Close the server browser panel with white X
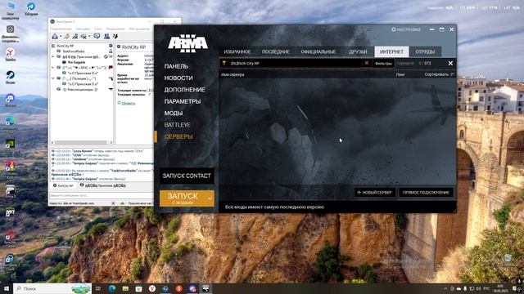 (450, 63)
